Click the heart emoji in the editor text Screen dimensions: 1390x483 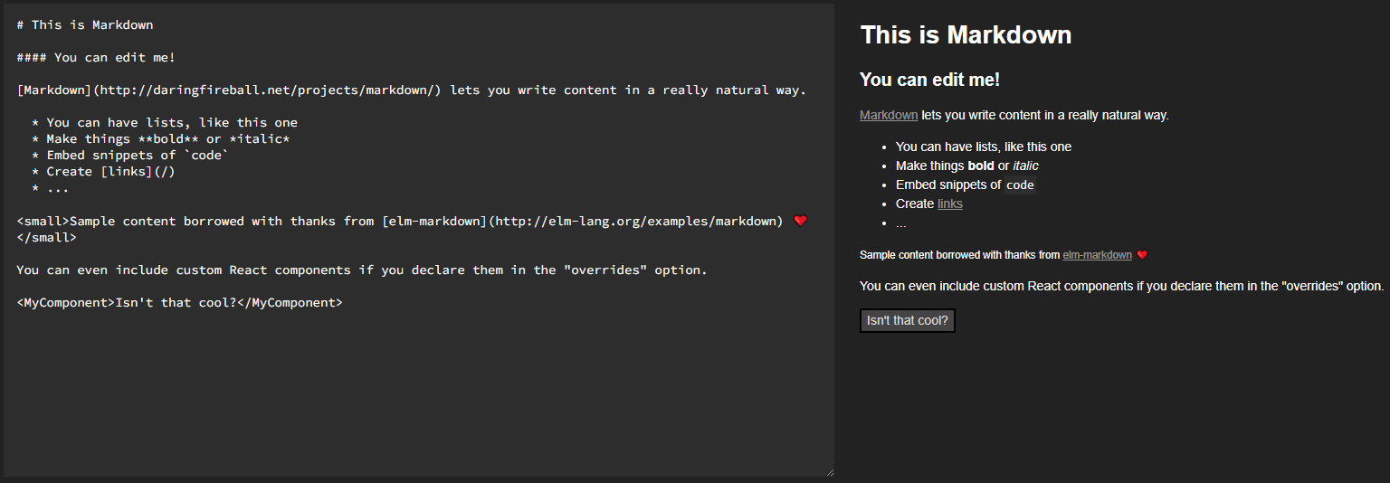click(x=799, y=221)
